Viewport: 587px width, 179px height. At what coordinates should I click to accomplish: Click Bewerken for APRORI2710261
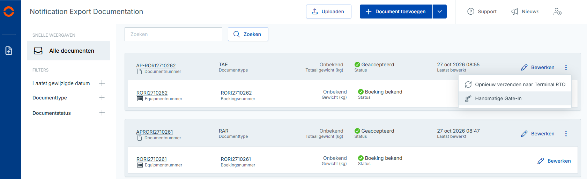(537, 134)
